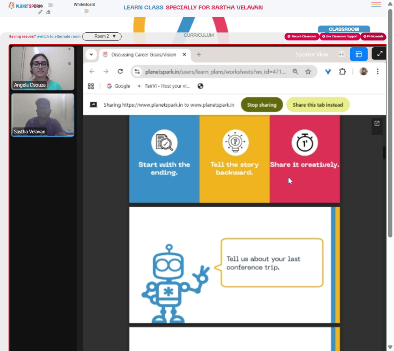Switch to grid gallery view icon

click(342, 54)
